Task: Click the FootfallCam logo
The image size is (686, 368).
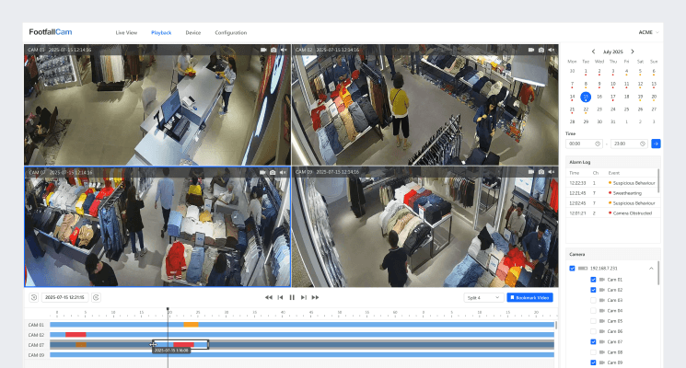Action: click(x=51, y=32)
